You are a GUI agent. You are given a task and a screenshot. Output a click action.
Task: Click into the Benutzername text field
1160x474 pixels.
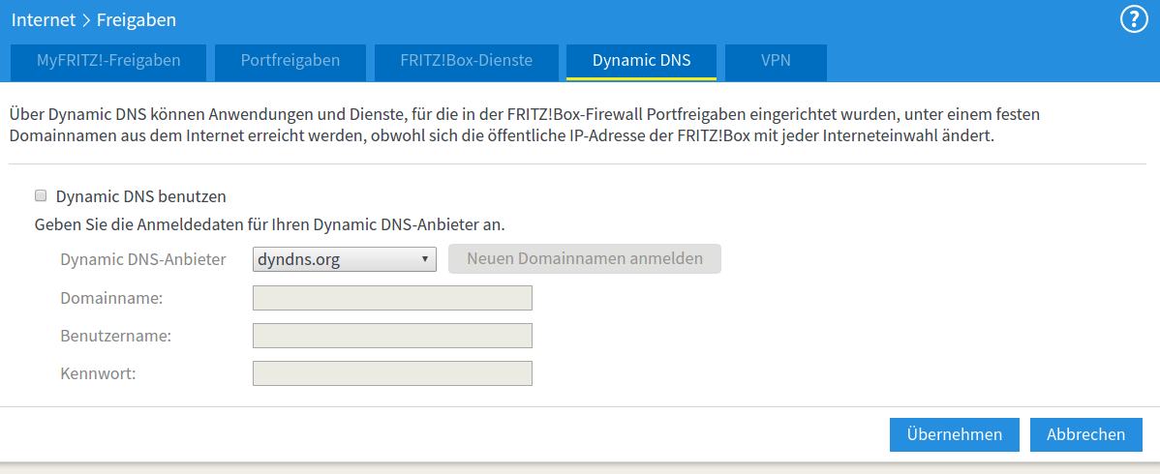click(392, 336)
